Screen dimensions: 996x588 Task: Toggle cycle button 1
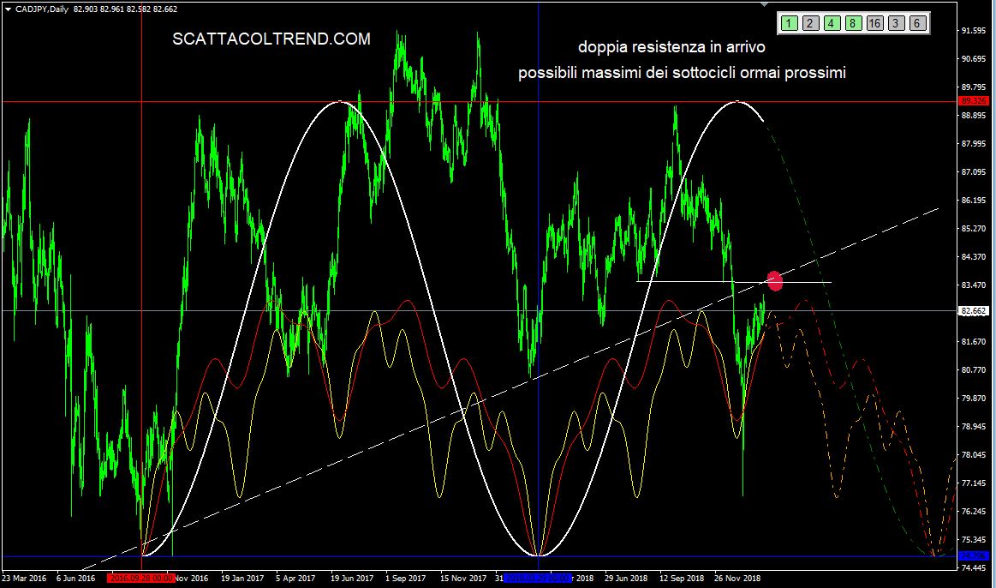pyautogui.click(x=790, y=23)
